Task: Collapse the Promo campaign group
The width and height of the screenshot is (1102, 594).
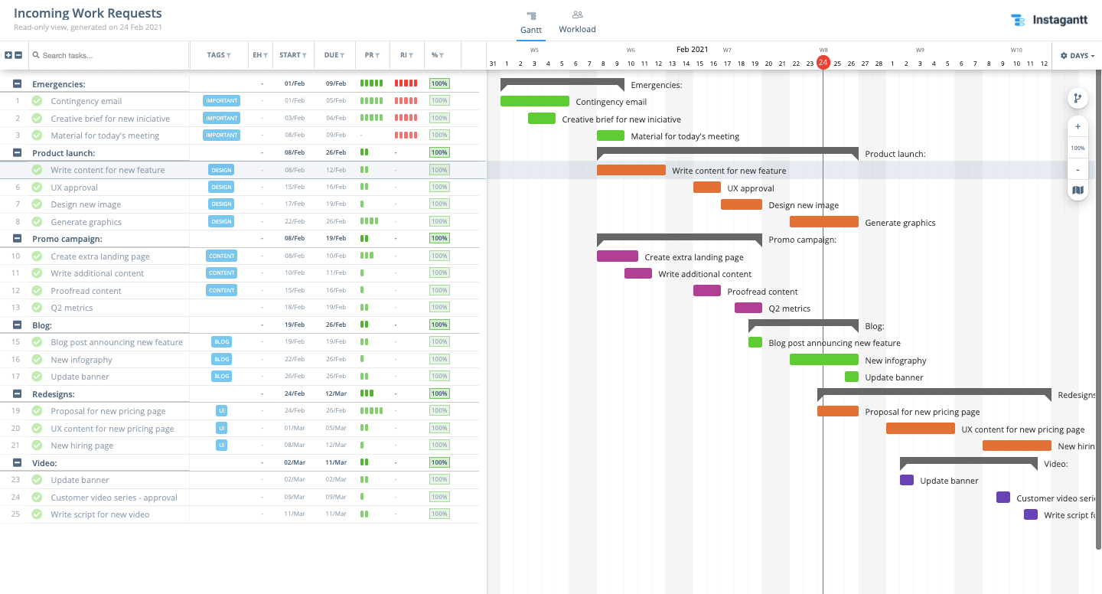Action: pos(17,238)
